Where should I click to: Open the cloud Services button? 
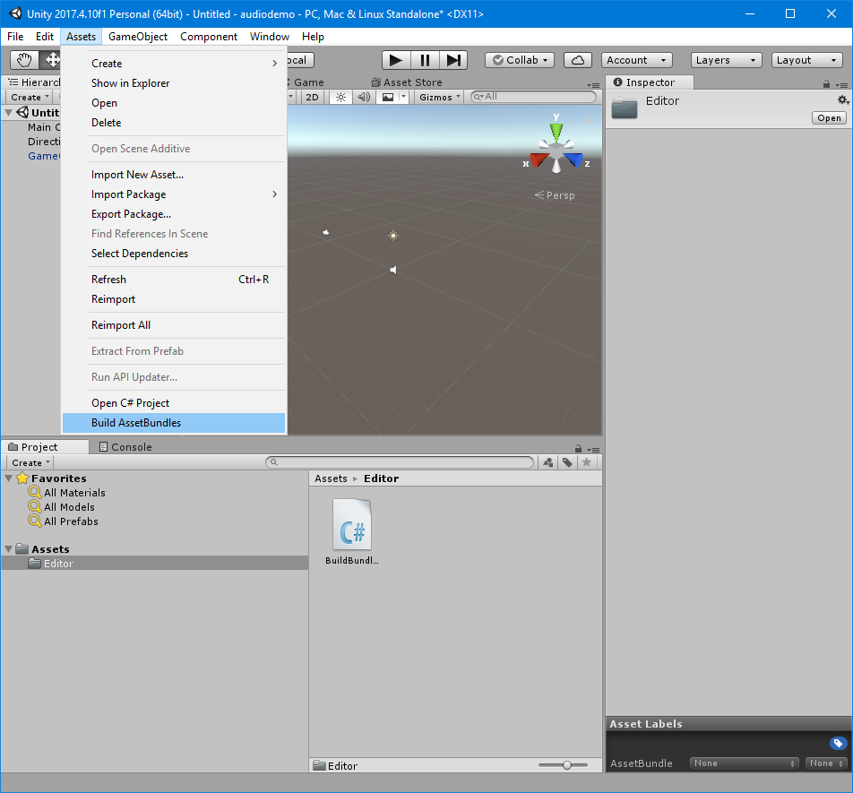[x=578, y=60]
